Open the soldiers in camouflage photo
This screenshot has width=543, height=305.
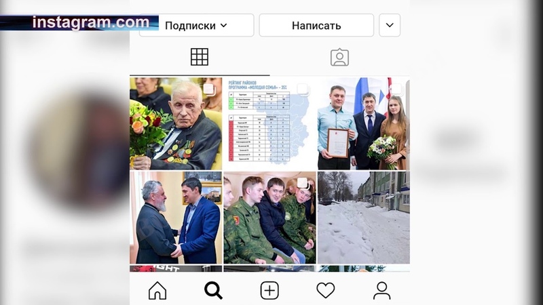(x=269, y=218)
